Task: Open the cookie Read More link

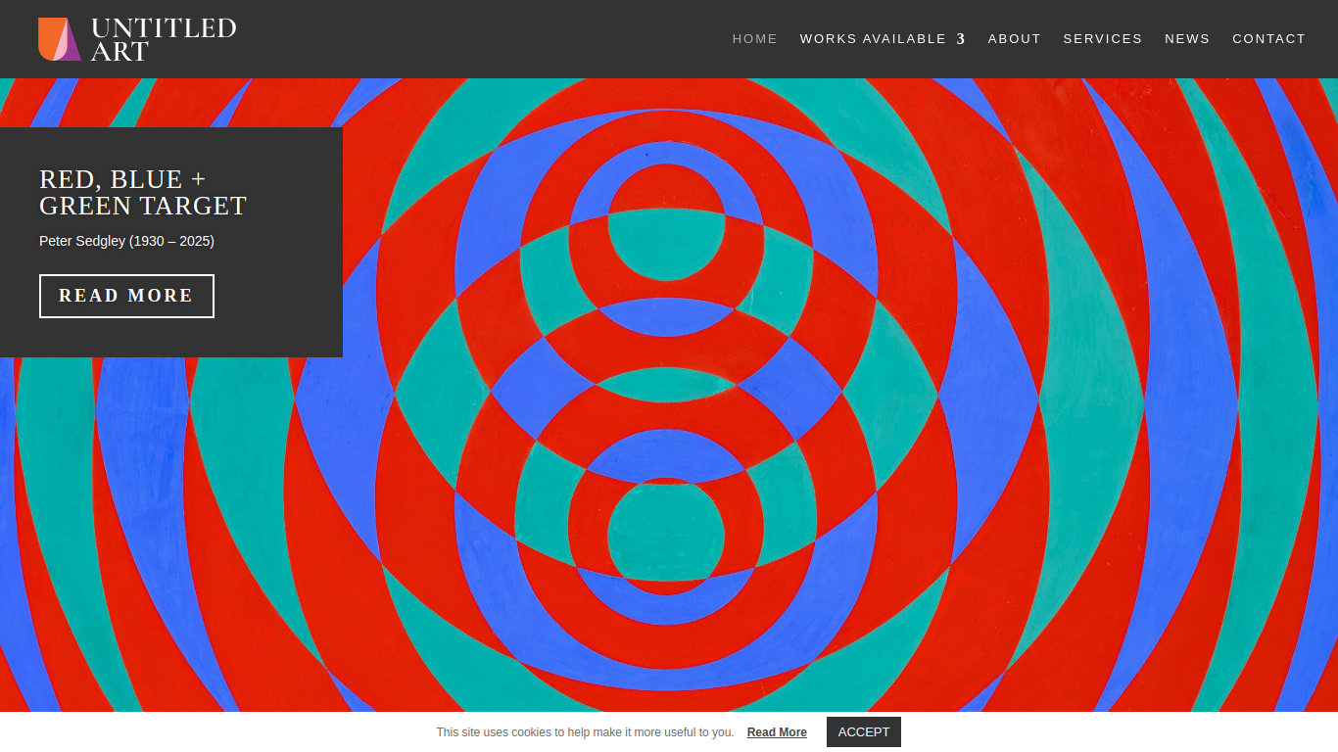Action: [x=777, y=732]
